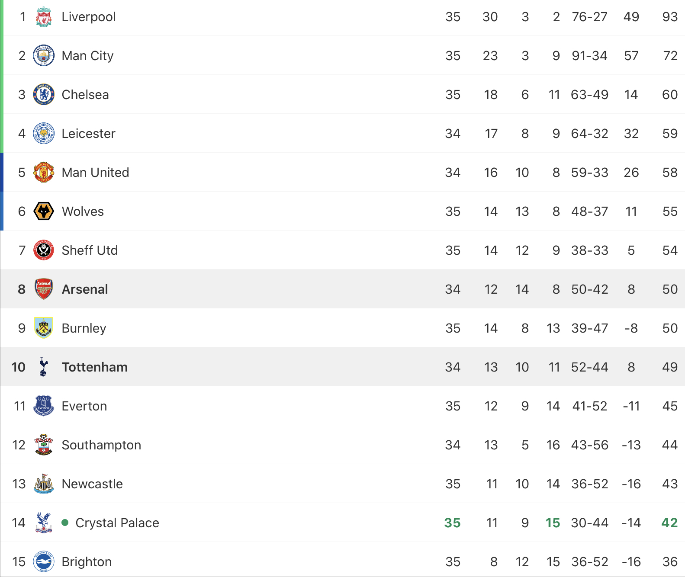Click the Sheff Utd club crest
Screen dimensions: 685x577
point(44,250)
